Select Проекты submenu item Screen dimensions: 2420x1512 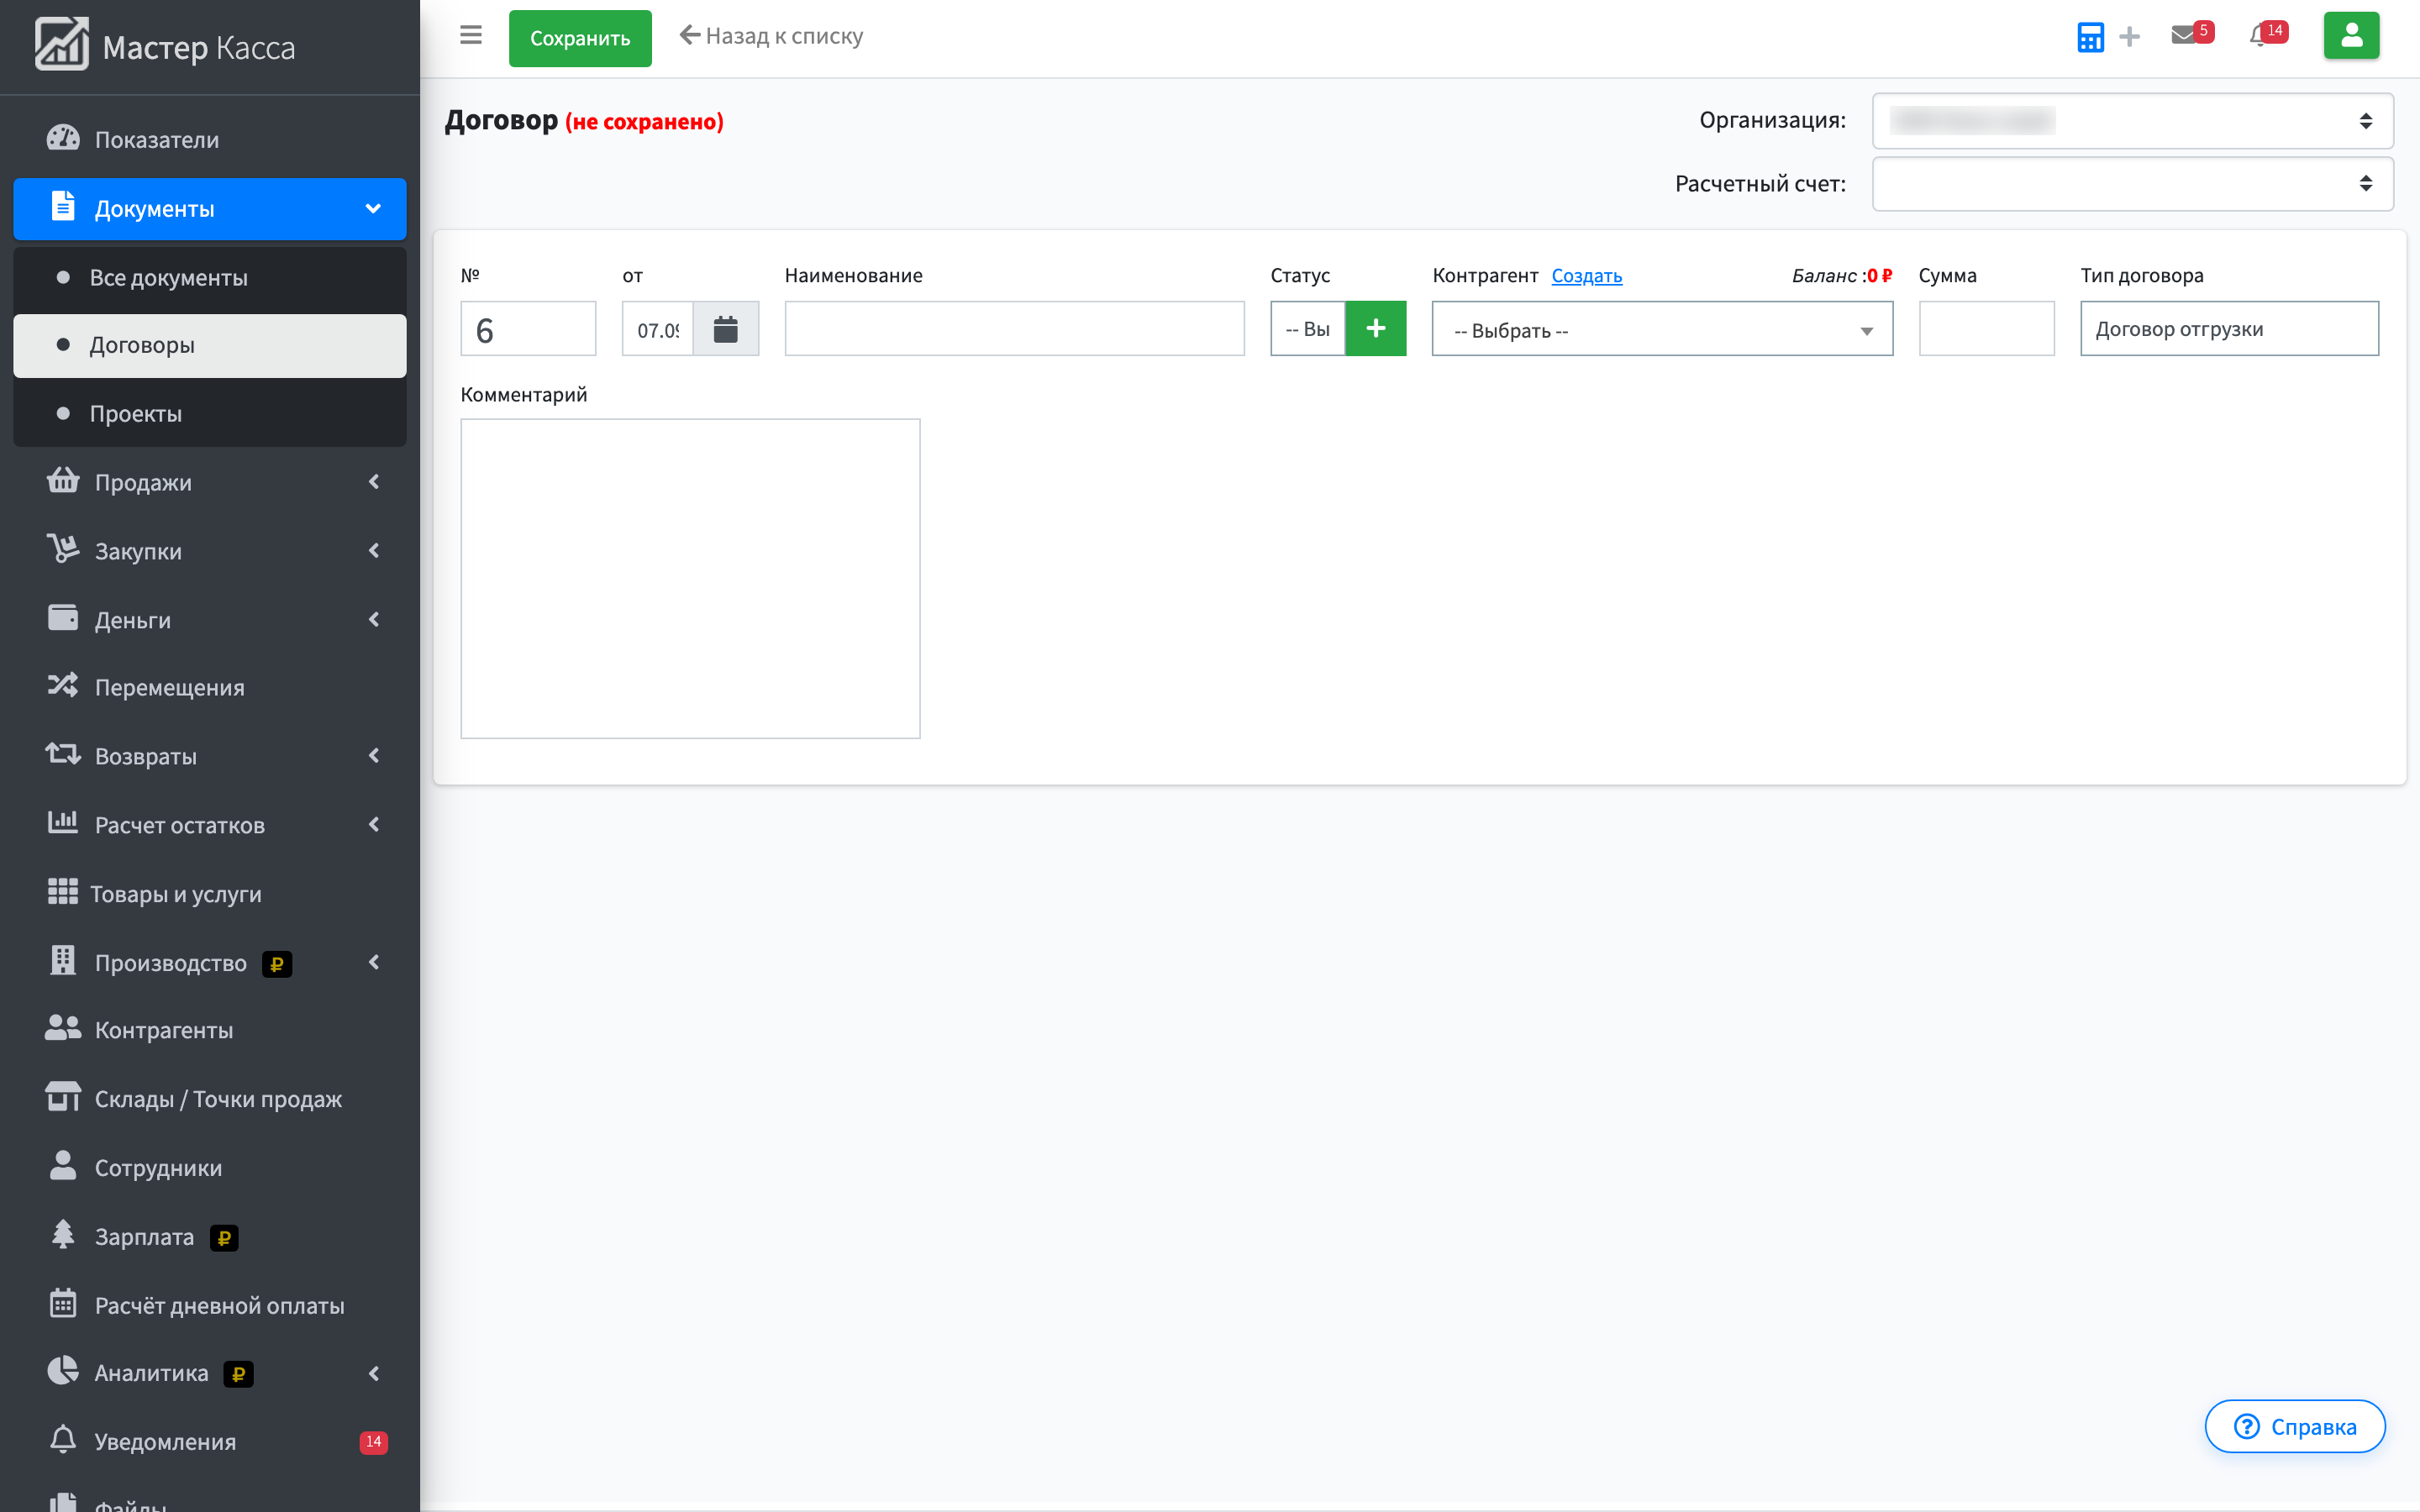[x=210, y=413]
